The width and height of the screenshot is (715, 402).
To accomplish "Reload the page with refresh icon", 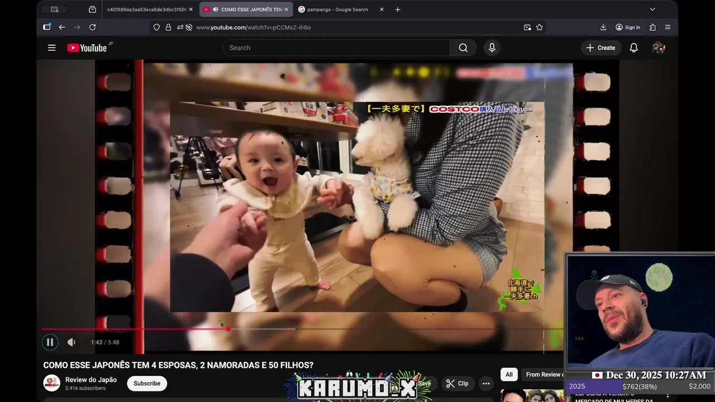I will point(93,27).
